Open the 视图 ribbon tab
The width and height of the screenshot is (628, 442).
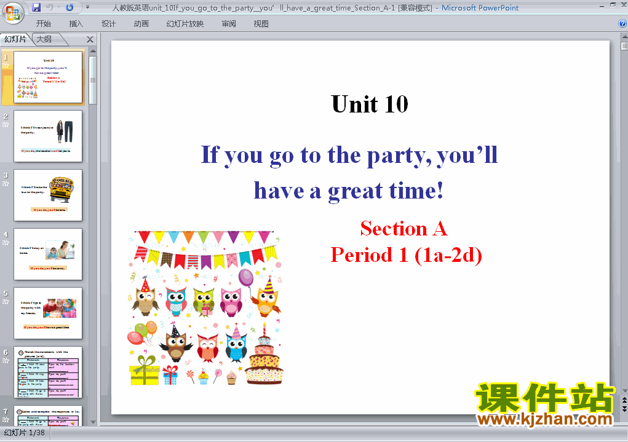(261, 23)
